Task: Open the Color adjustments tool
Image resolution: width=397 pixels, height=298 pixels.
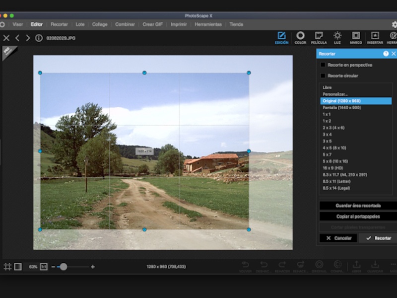Action: [x=300, y=38]
